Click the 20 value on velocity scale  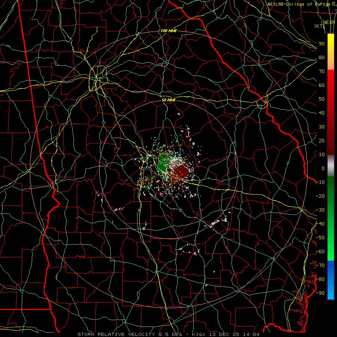click(x=322, y=141)
